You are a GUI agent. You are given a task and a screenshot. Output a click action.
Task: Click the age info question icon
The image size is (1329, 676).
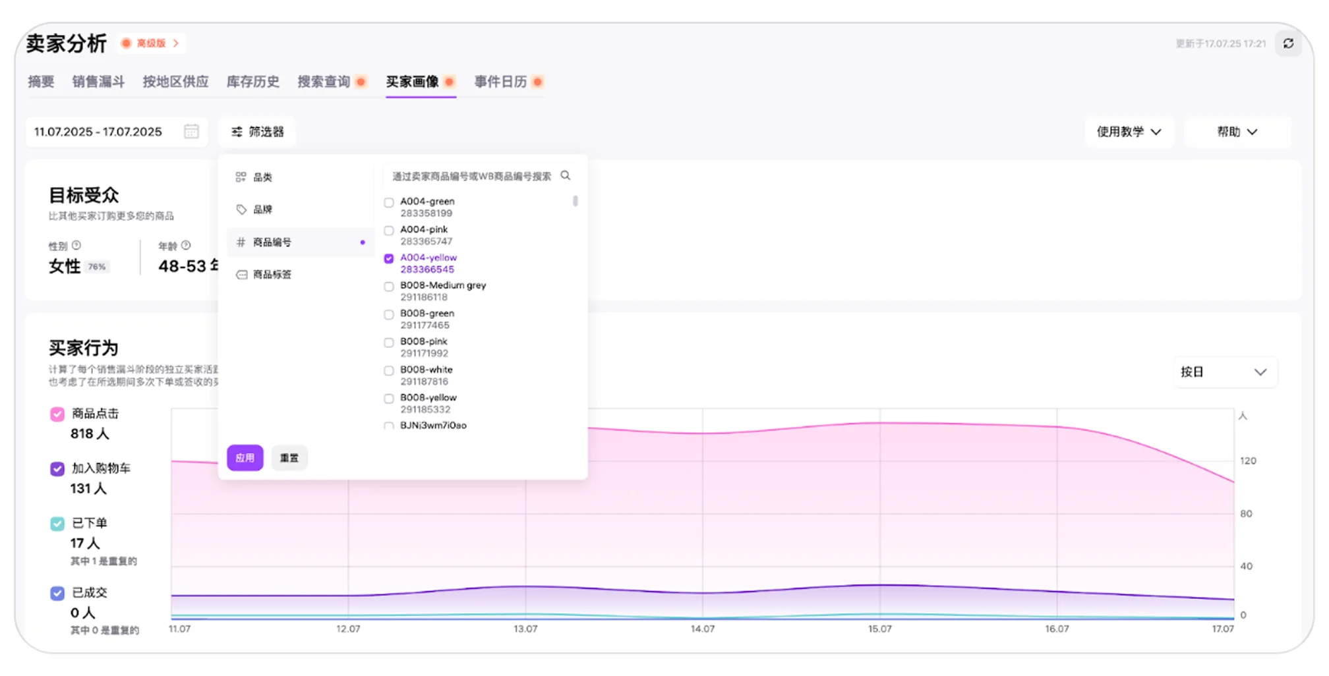(186, 245)
